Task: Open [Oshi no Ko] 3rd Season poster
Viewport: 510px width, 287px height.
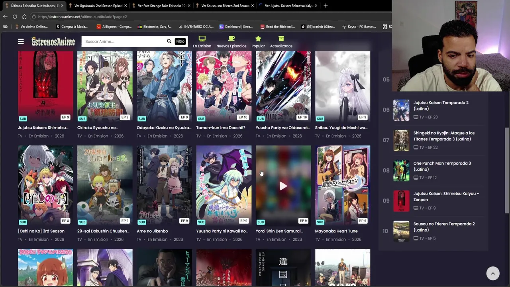Action: (45, 185)
